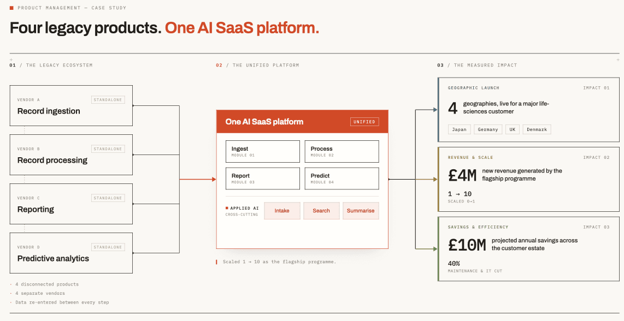The image size is (624, 321).
Task: Click the 'Four legacy products.' title text
Action: 86,28
